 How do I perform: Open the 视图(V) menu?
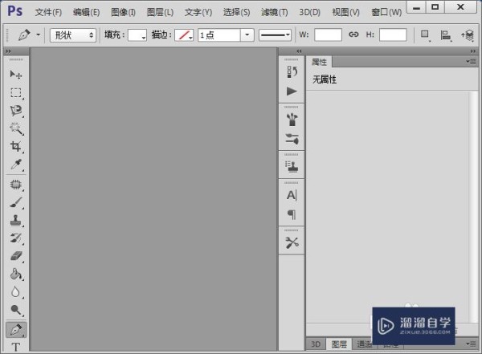345,12
